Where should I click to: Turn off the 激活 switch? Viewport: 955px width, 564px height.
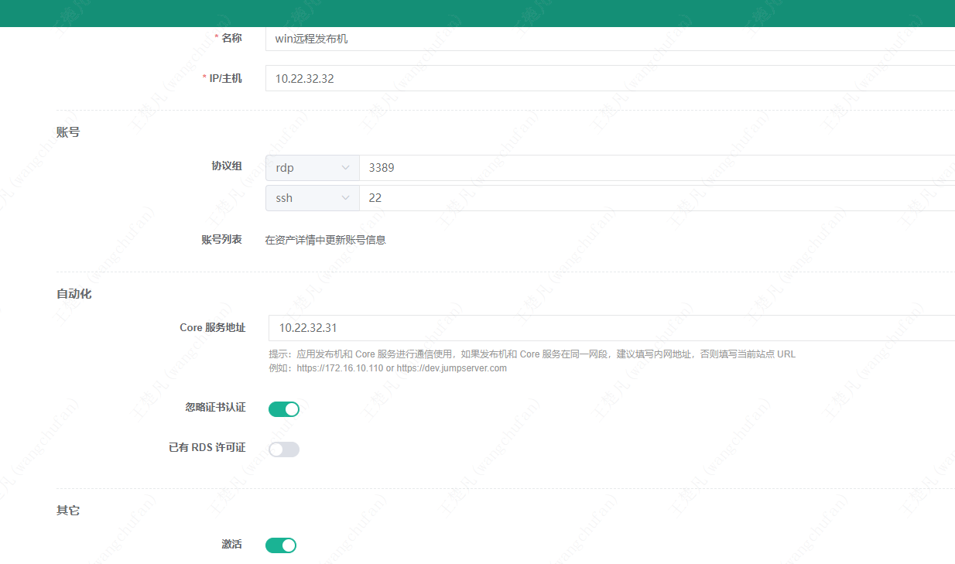(281, 545)
